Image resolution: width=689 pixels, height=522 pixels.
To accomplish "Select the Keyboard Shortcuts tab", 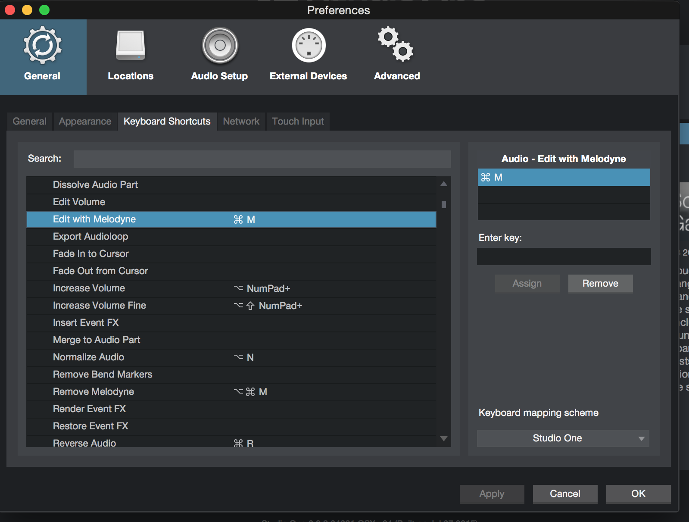I will (x=167, y=122).
